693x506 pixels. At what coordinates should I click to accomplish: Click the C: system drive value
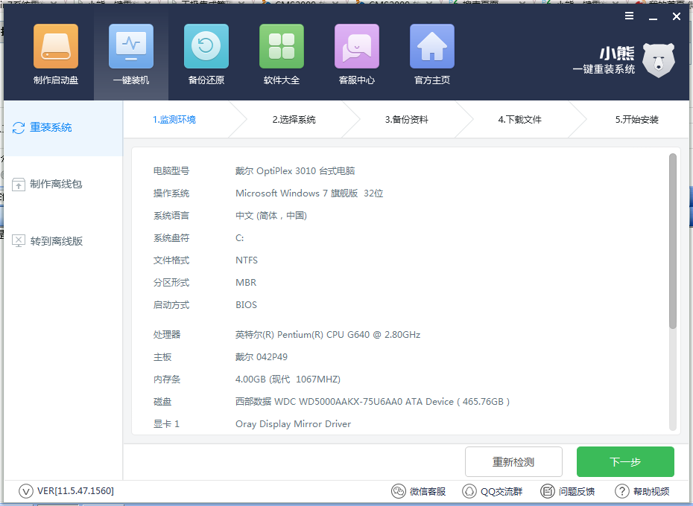click(x=239, y=238)
